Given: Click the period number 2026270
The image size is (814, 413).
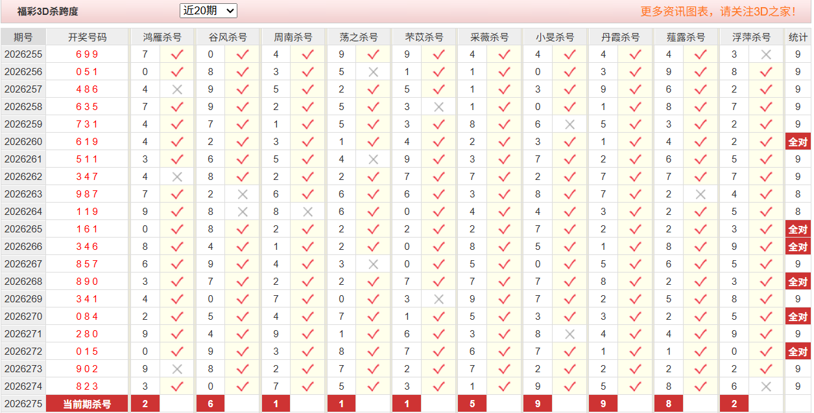Looking at the screenshot, I should tap(23, 317).
